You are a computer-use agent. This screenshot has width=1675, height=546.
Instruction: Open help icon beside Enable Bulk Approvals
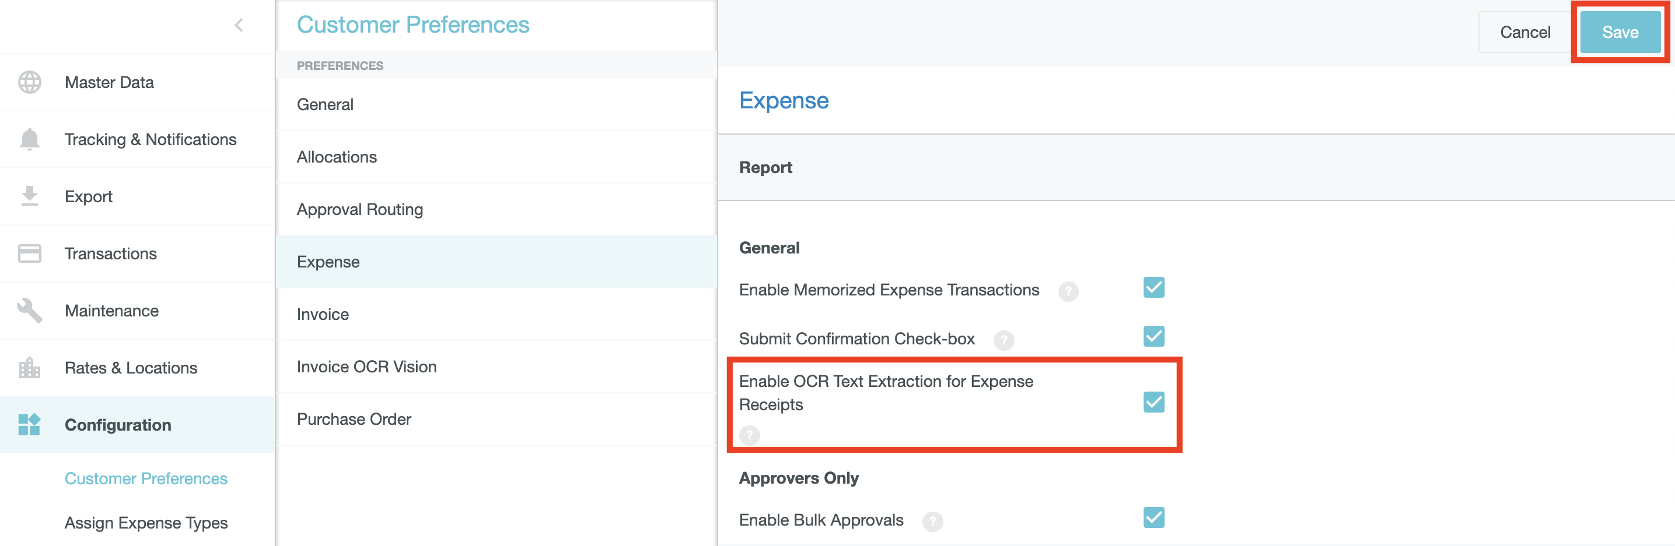(932, 521)
